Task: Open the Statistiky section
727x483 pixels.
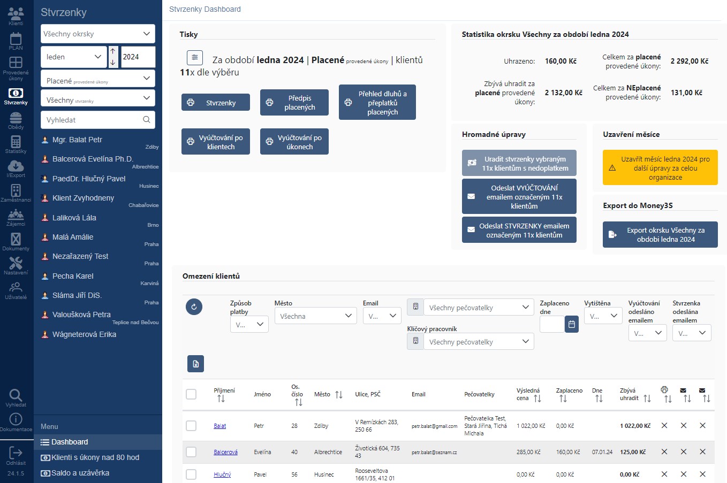Action: tap(16, 144)
